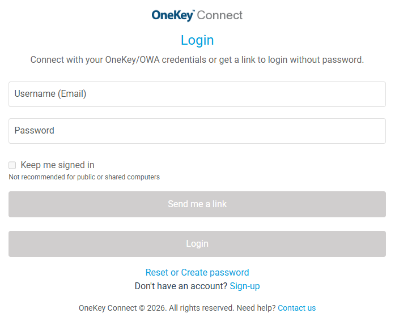Enable the Keep me signed in checkbox
The height and width of the screenshot is (322, 395).
pos(12,165)
